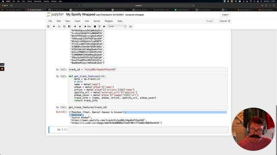Rename the My Spotify Wrapped notebook title
The image size is (277, 155).
(81, 14)
